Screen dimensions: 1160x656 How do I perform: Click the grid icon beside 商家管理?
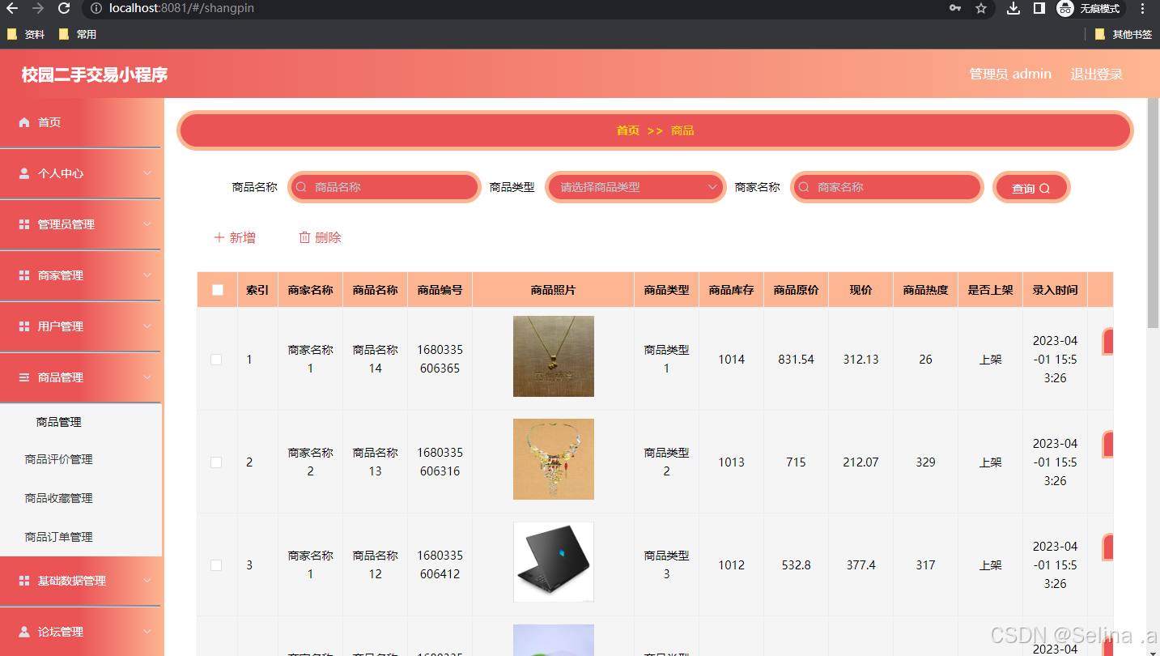coord(24,275)
